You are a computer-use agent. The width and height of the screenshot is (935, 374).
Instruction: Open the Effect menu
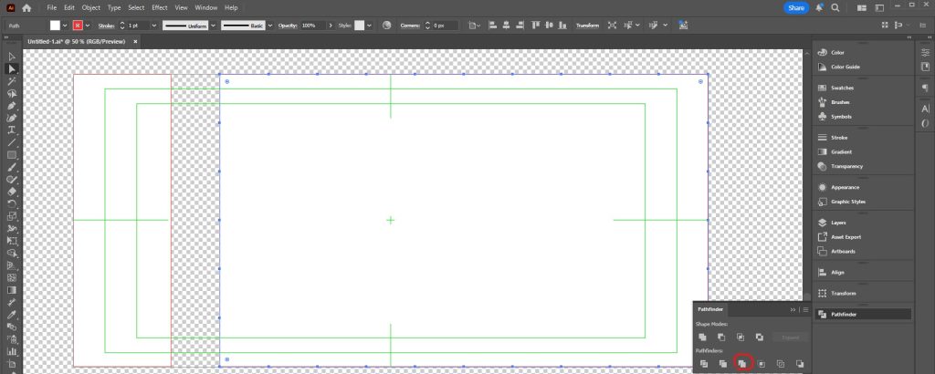(160, 7)
